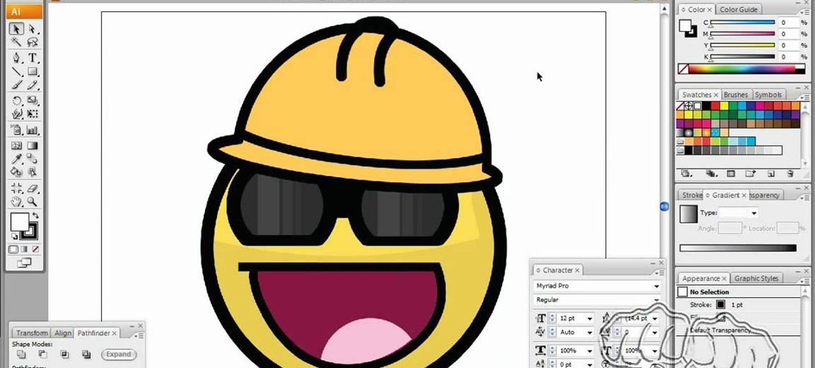
Task: Select the Rectangle tool
Action: pos(32,71)
